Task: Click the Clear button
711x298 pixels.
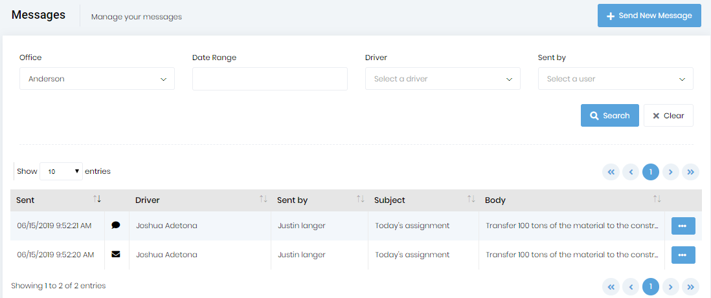Action: coord(668,116)
